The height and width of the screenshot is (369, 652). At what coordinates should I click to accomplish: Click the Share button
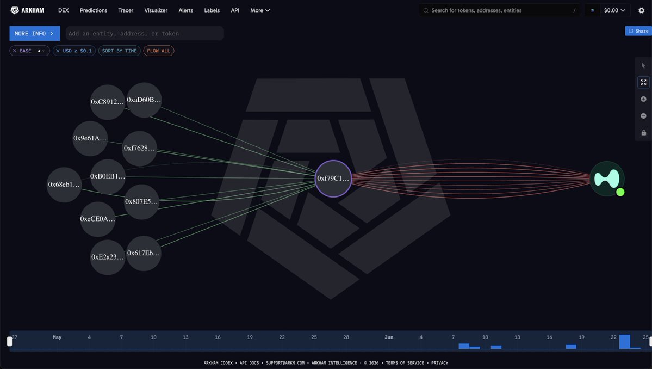tap(638, 31)
